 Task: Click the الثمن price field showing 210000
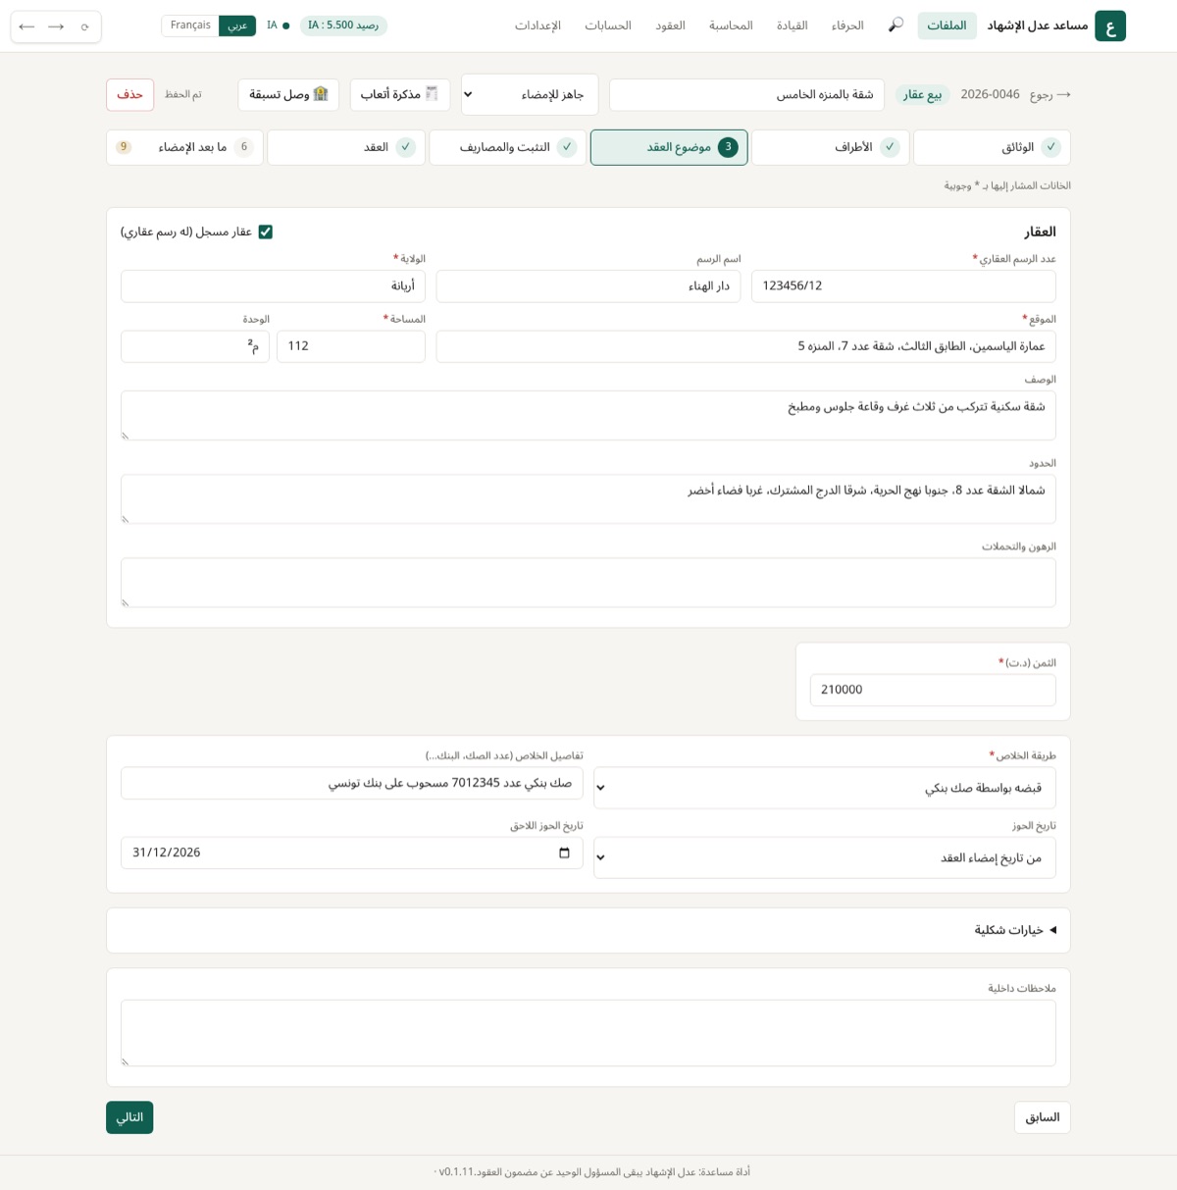(x=933, y=690)
